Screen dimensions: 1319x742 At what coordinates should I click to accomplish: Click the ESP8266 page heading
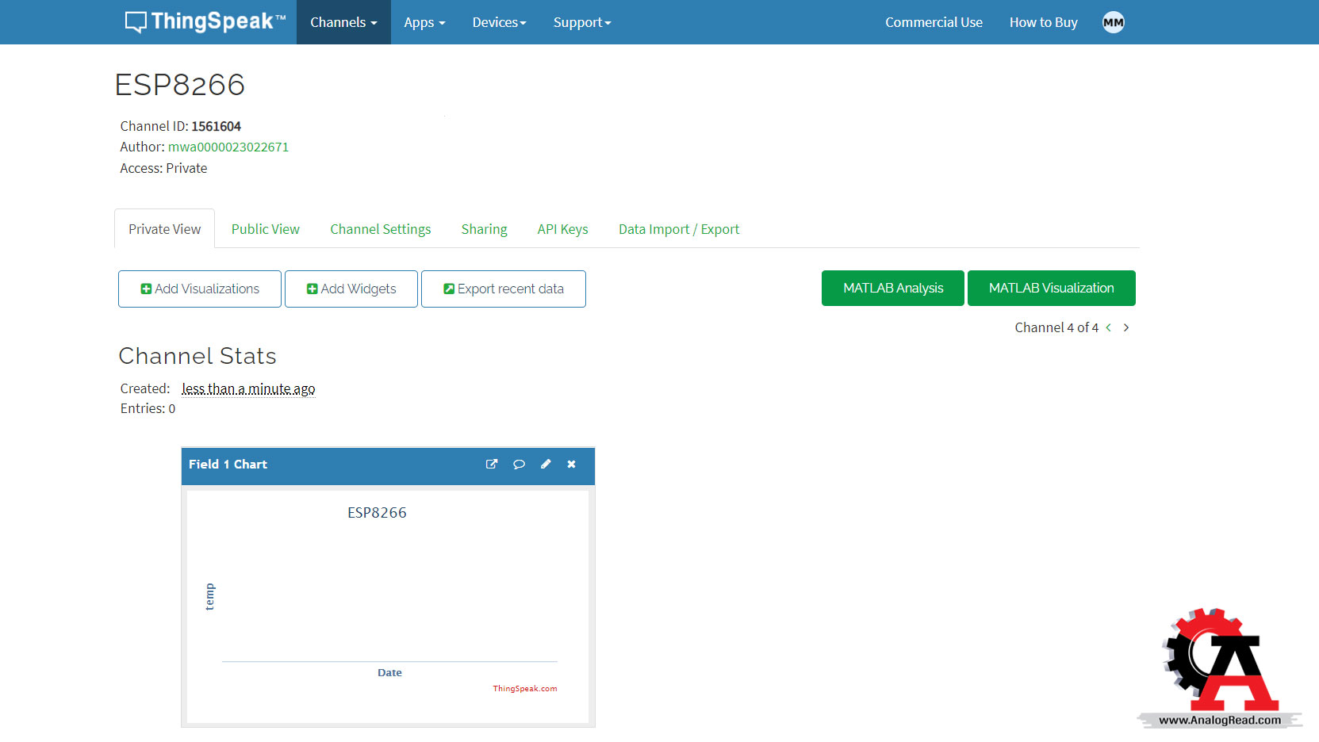(x=180, y=85)
